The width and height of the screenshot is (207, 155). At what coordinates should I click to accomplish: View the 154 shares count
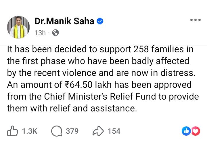(114, 131)
